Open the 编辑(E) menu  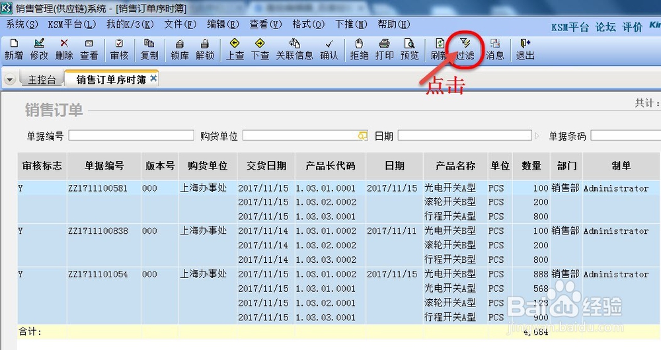pos(223,24)
